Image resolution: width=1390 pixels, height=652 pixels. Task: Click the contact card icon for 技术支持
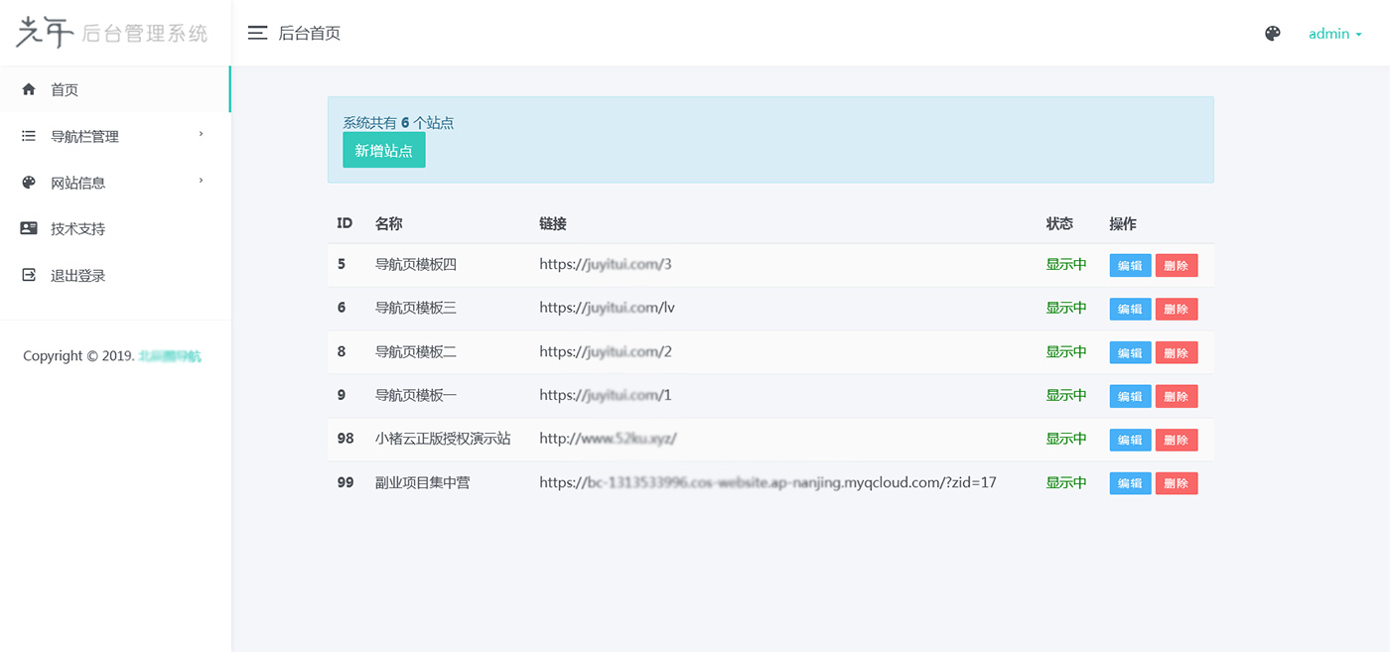[x=28, y=228]
